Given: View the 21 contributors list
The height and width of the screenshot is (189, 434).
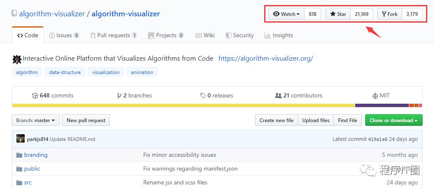Looking at the screenshot, I should click(299, 95).
